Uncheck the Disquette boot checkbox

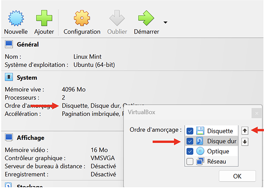(x=190, y=131)
